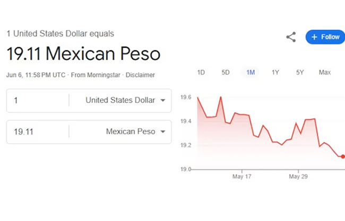
Task: Click the dollar amount input field
Action: click(x=38, y=100)
